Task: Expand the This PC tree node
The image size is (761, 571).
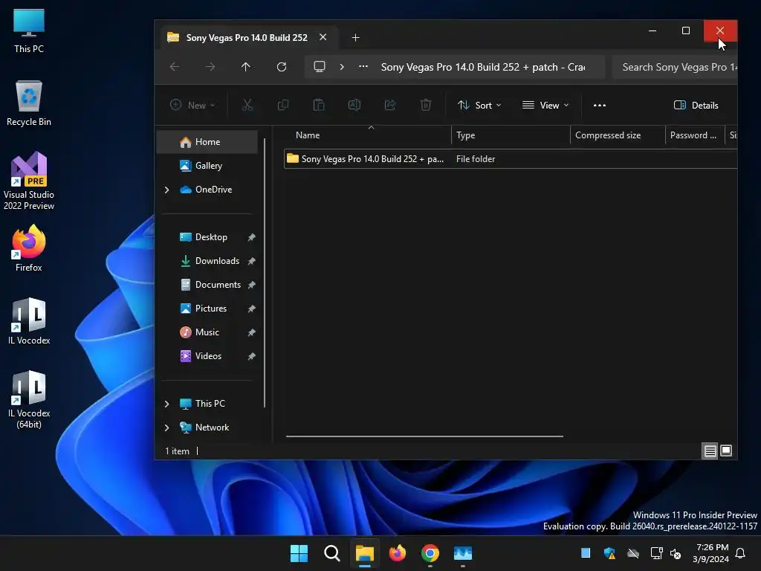Action: pos(166,404)
